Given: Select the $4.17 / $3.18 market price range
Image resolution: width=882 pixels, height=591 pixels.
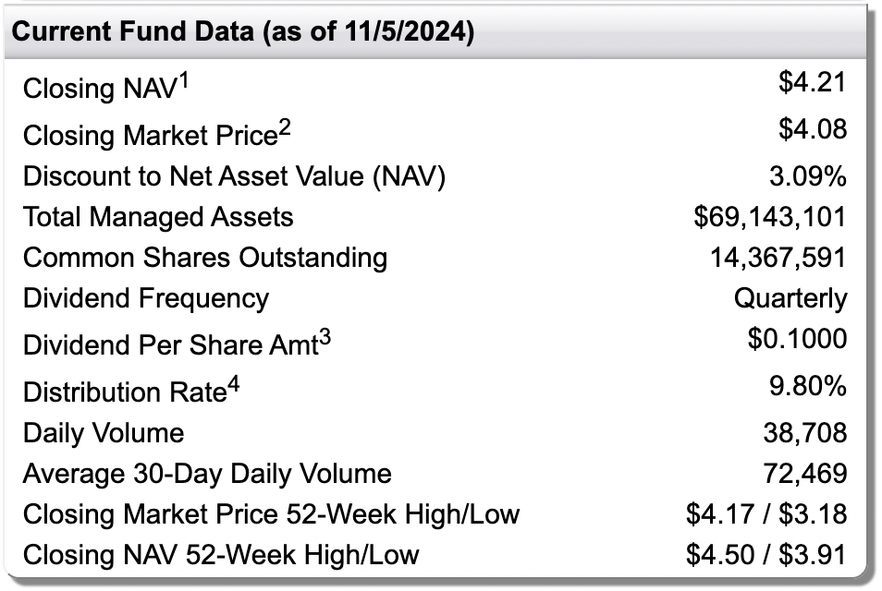Looking at the screenshot, I should [766, 514].
